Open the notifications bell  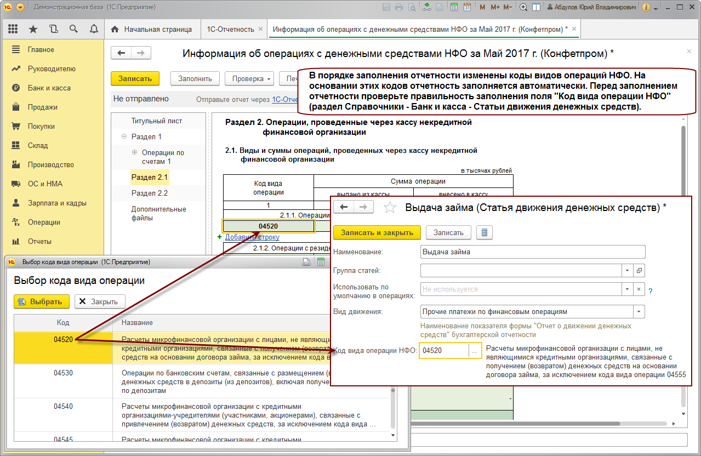click(x=93, y=29)
